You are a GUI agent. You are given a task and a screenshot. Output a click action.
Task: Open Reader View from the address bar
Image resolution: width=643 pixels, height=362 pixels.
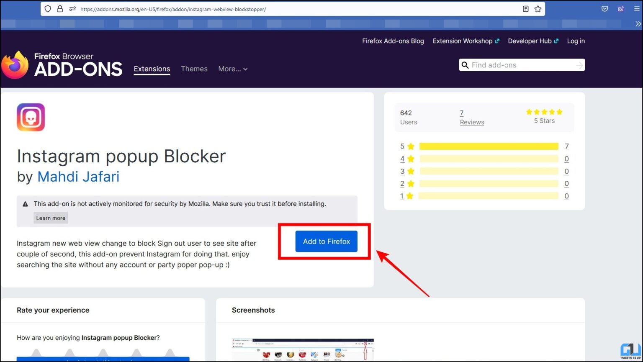point(526,9)
